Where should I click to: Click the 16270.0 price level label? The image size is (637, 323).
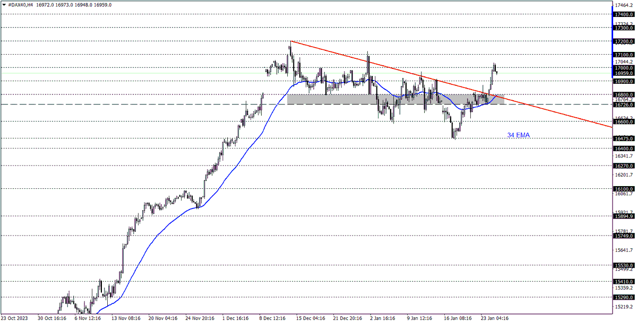click(x=623, y=166)
